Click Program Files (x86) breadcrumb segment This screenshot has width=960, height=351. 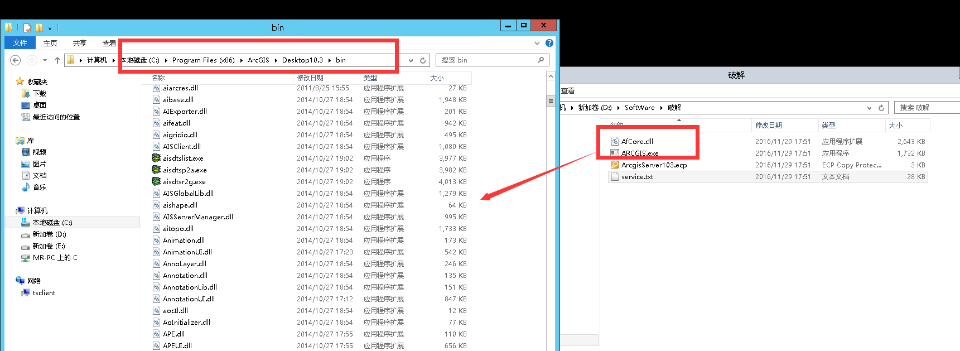[204, 60]
